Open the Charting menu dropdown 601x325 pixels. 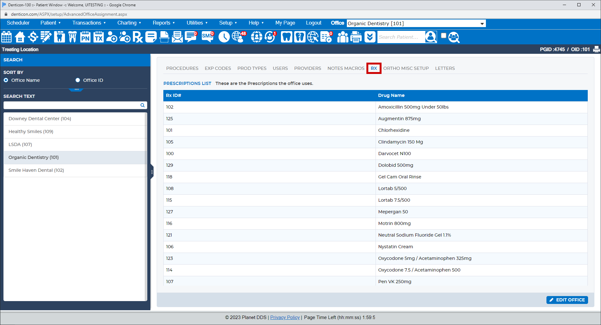129,23
